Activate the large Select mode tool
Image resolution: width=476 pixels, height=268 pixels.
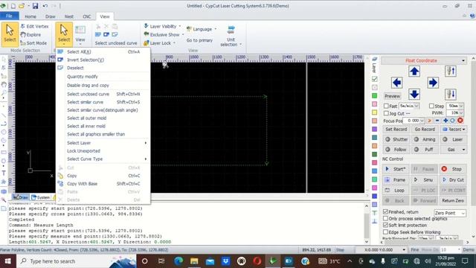(10, 33)
